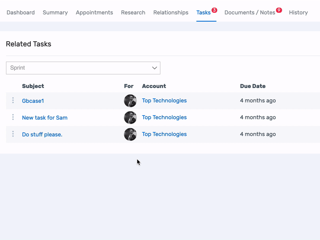Image resolution: width=320 pixels, height=240 pixels.
Task: Open the three-dot menu for New task for Sam
Action: [x=13, y=117]
